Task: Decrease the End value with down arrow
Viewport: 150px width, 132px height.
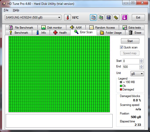Action: (141, 68)
